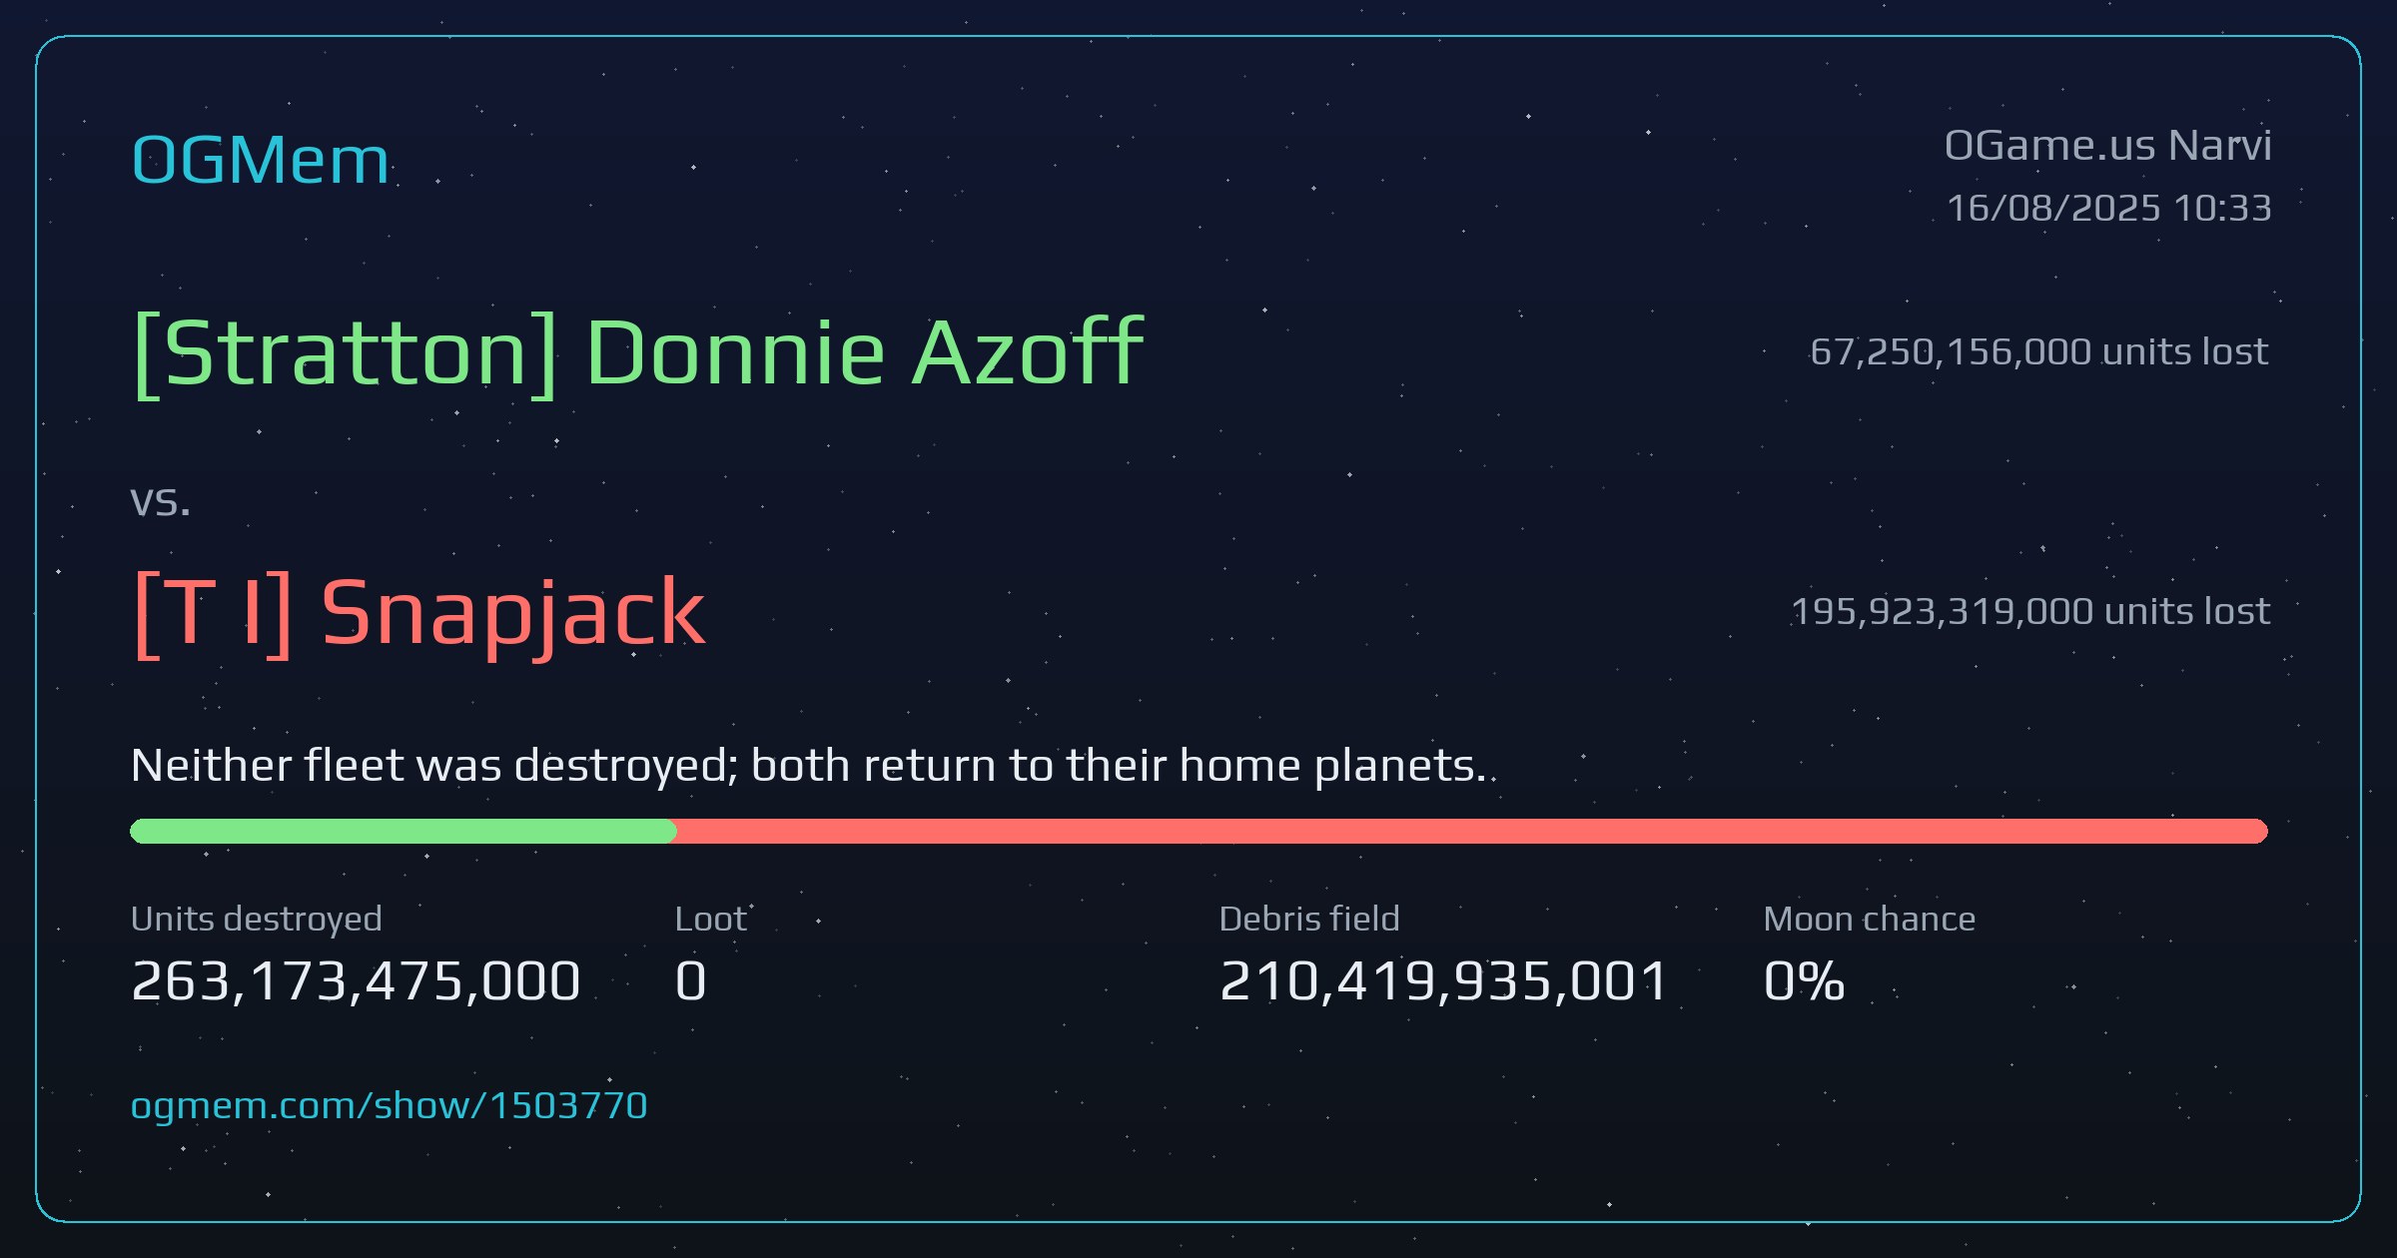2397x1258 pixels.
Task: Click the Debris field label
Action: coord(1309,920)
